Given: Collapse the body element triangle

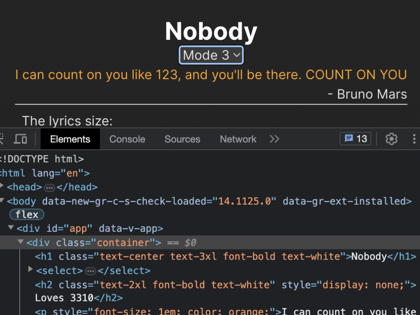Looking at the screenshot, I should coord(2,200).
